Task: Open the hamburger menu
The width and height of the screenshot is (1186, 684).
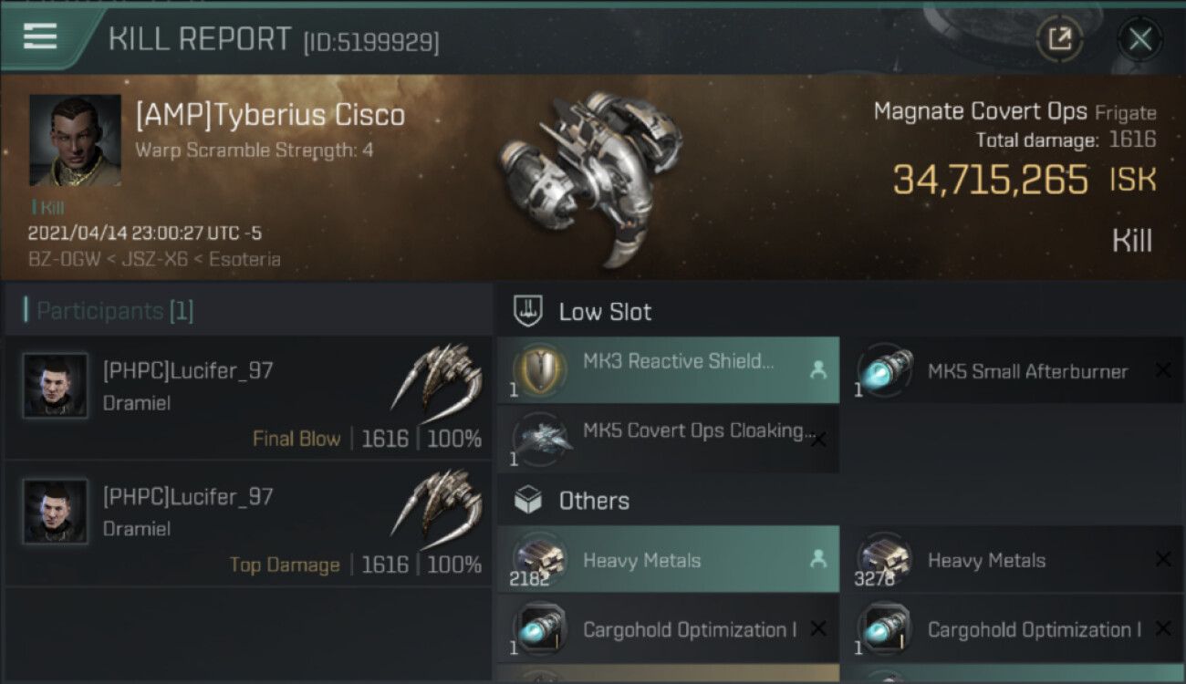Action: tap(40, 36)
